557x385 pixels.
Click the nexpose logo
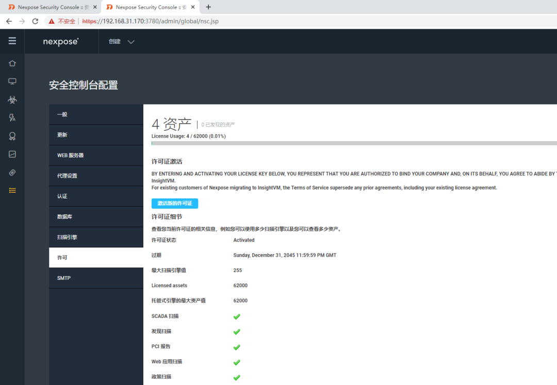[x=61, y=42]
